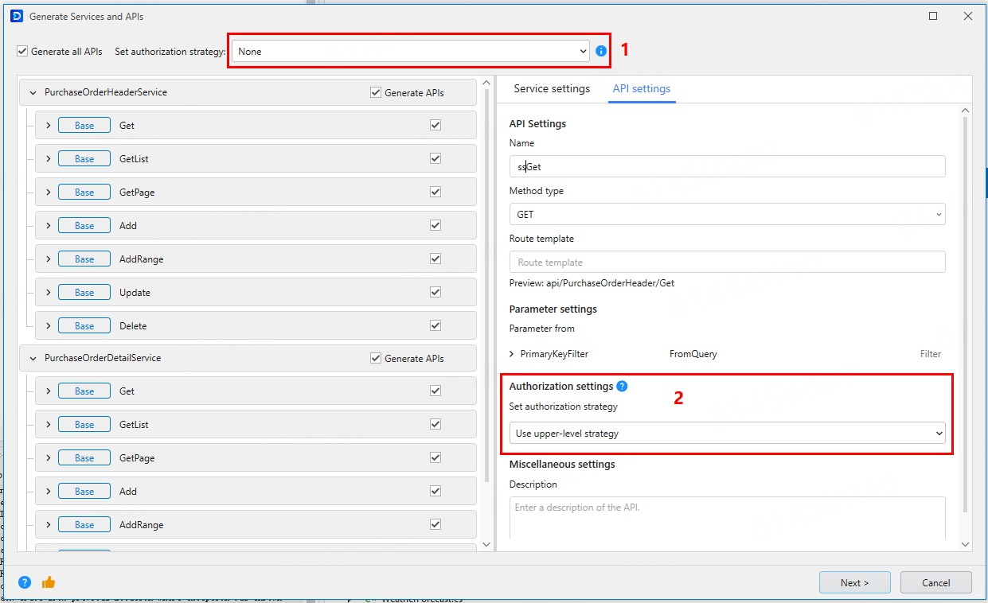Open the Method type GET dropdown
Image resolution: width=988 pixels, height=603 pixels.
pyautogui.click(x=727, y=215)
